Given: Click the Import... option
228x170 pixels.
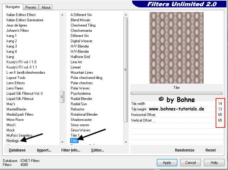Looking at the screenshot, I should pos(44,150).
